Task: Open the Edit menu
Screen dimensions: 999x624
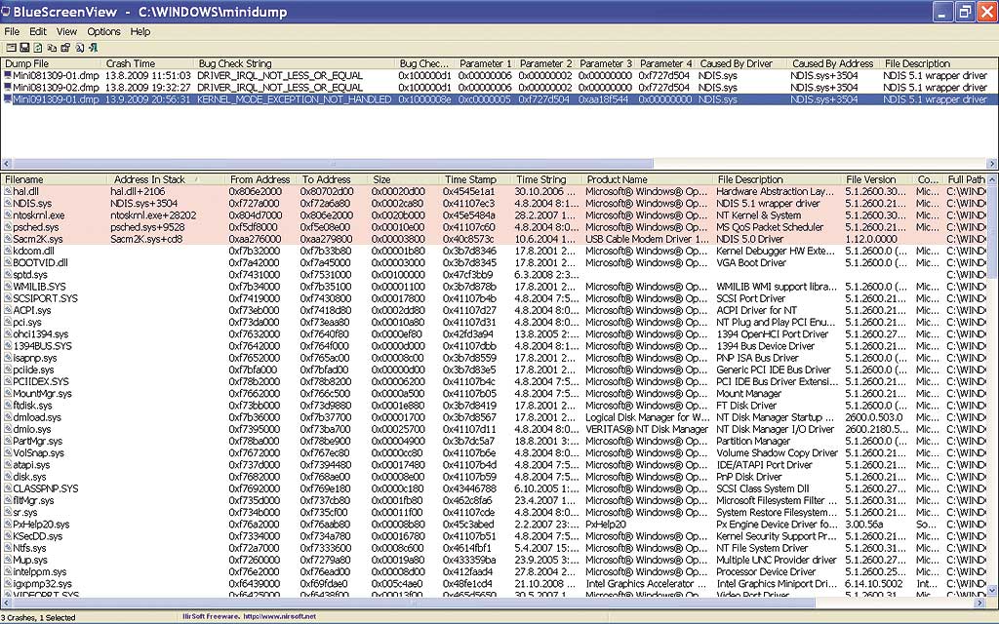Action: point(38,31)
